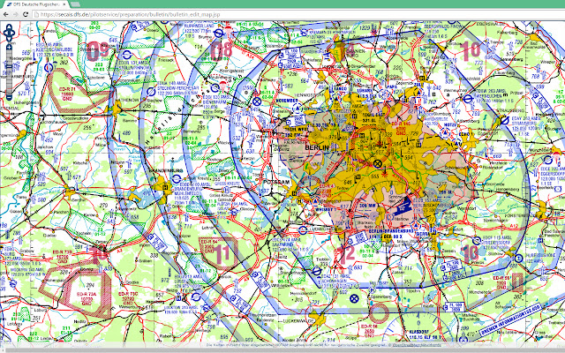The height and width of the screenshot is (353, 565).
Task: Pan the map east with right arrow
Action: (12, 33)
